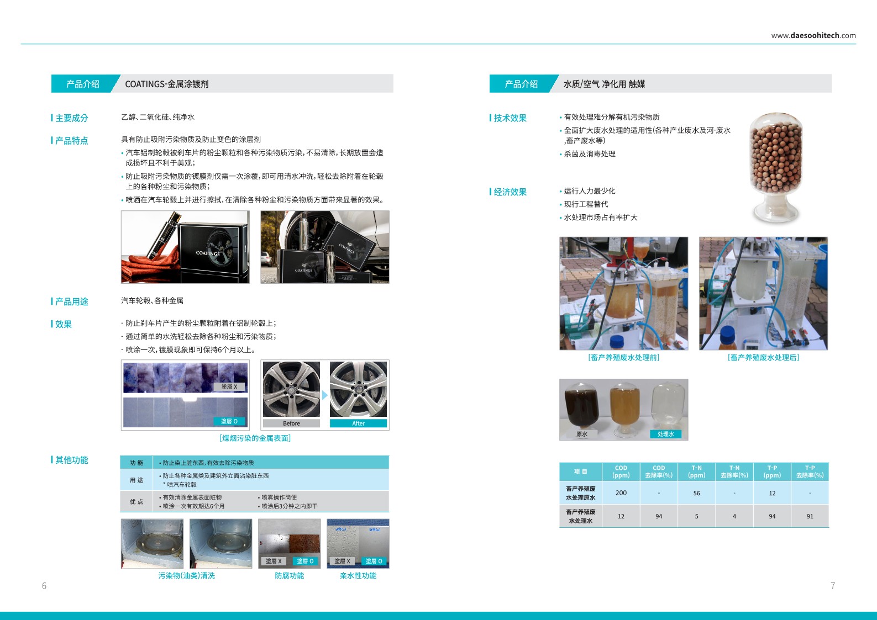
Task: Select the text 喷雾操作简便
Action: point(279,497)
